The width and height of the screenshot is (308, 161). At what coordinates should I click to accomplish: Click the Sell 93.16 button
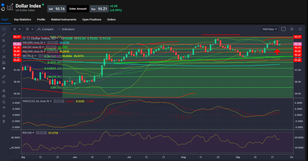(x=56, y=9)
